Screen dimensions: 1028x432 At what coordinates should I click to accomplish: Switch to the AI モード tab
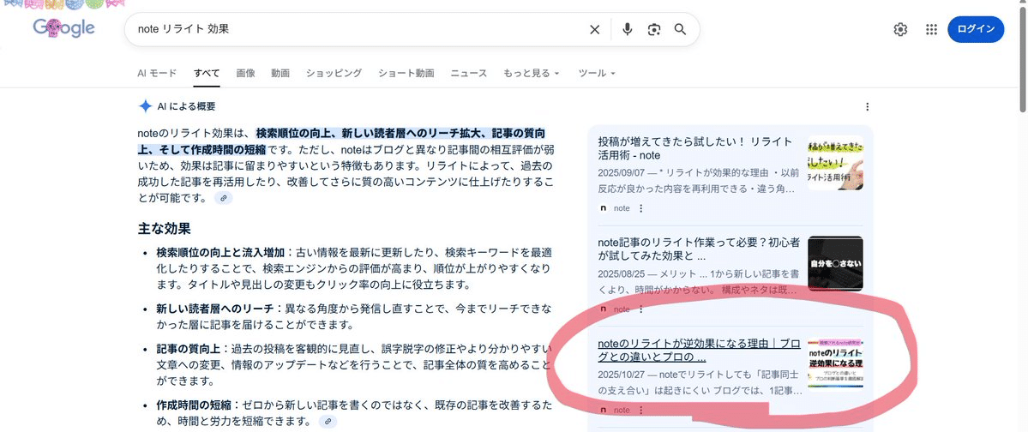[157, 74]
